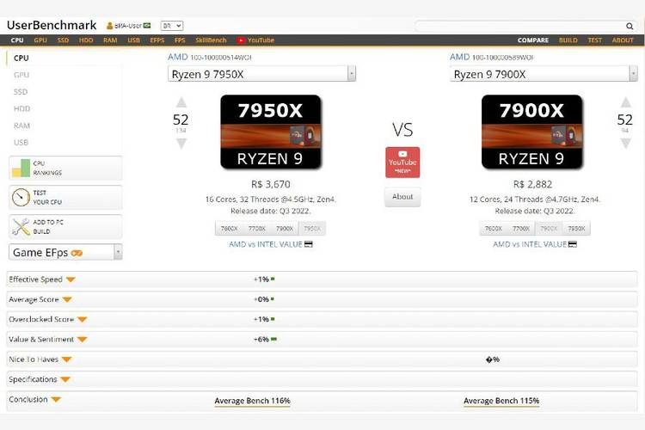Click the Game EFps controller icon
Screen dimensions: 645x430
tap(77, 253)
